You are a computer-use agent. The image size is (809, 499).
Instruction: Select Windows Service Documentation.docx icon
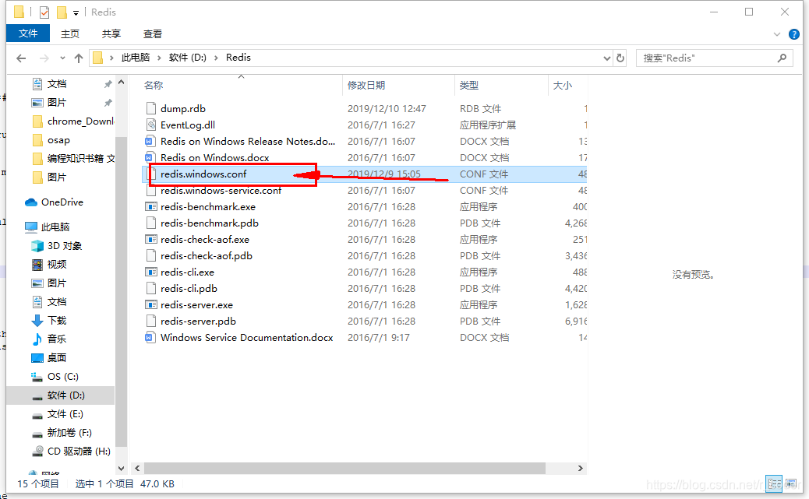click(x=150, y=338)
